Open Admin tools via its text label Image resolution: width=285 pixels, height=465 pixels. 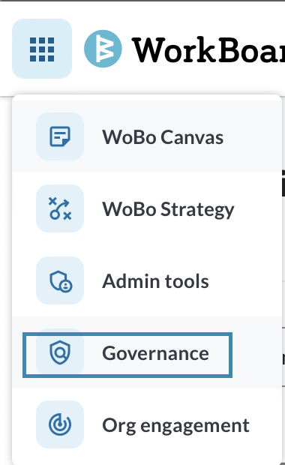click(155, 280)
